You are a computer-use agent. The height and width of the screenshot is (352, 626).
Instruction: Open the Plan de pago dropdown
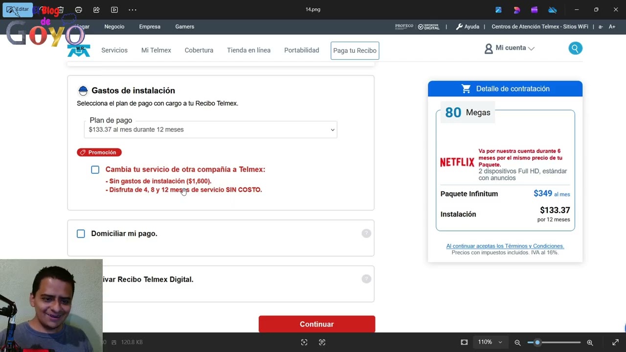(211, 130)
